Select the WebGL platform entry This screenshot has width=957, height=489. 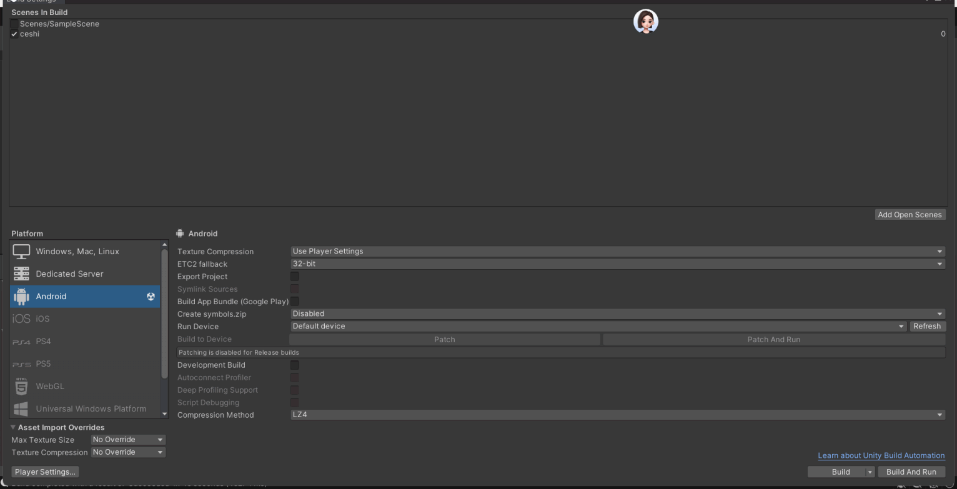click(85, 387)
